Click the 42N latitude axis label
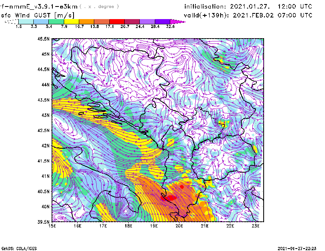The width and height of the screenshot is (325, 251). tap(45, 145)
